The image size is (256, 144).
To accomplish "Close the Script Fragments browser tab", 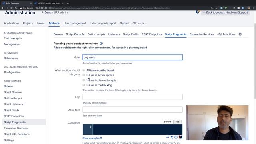I will pyautogui.click(x=31, y=3).
